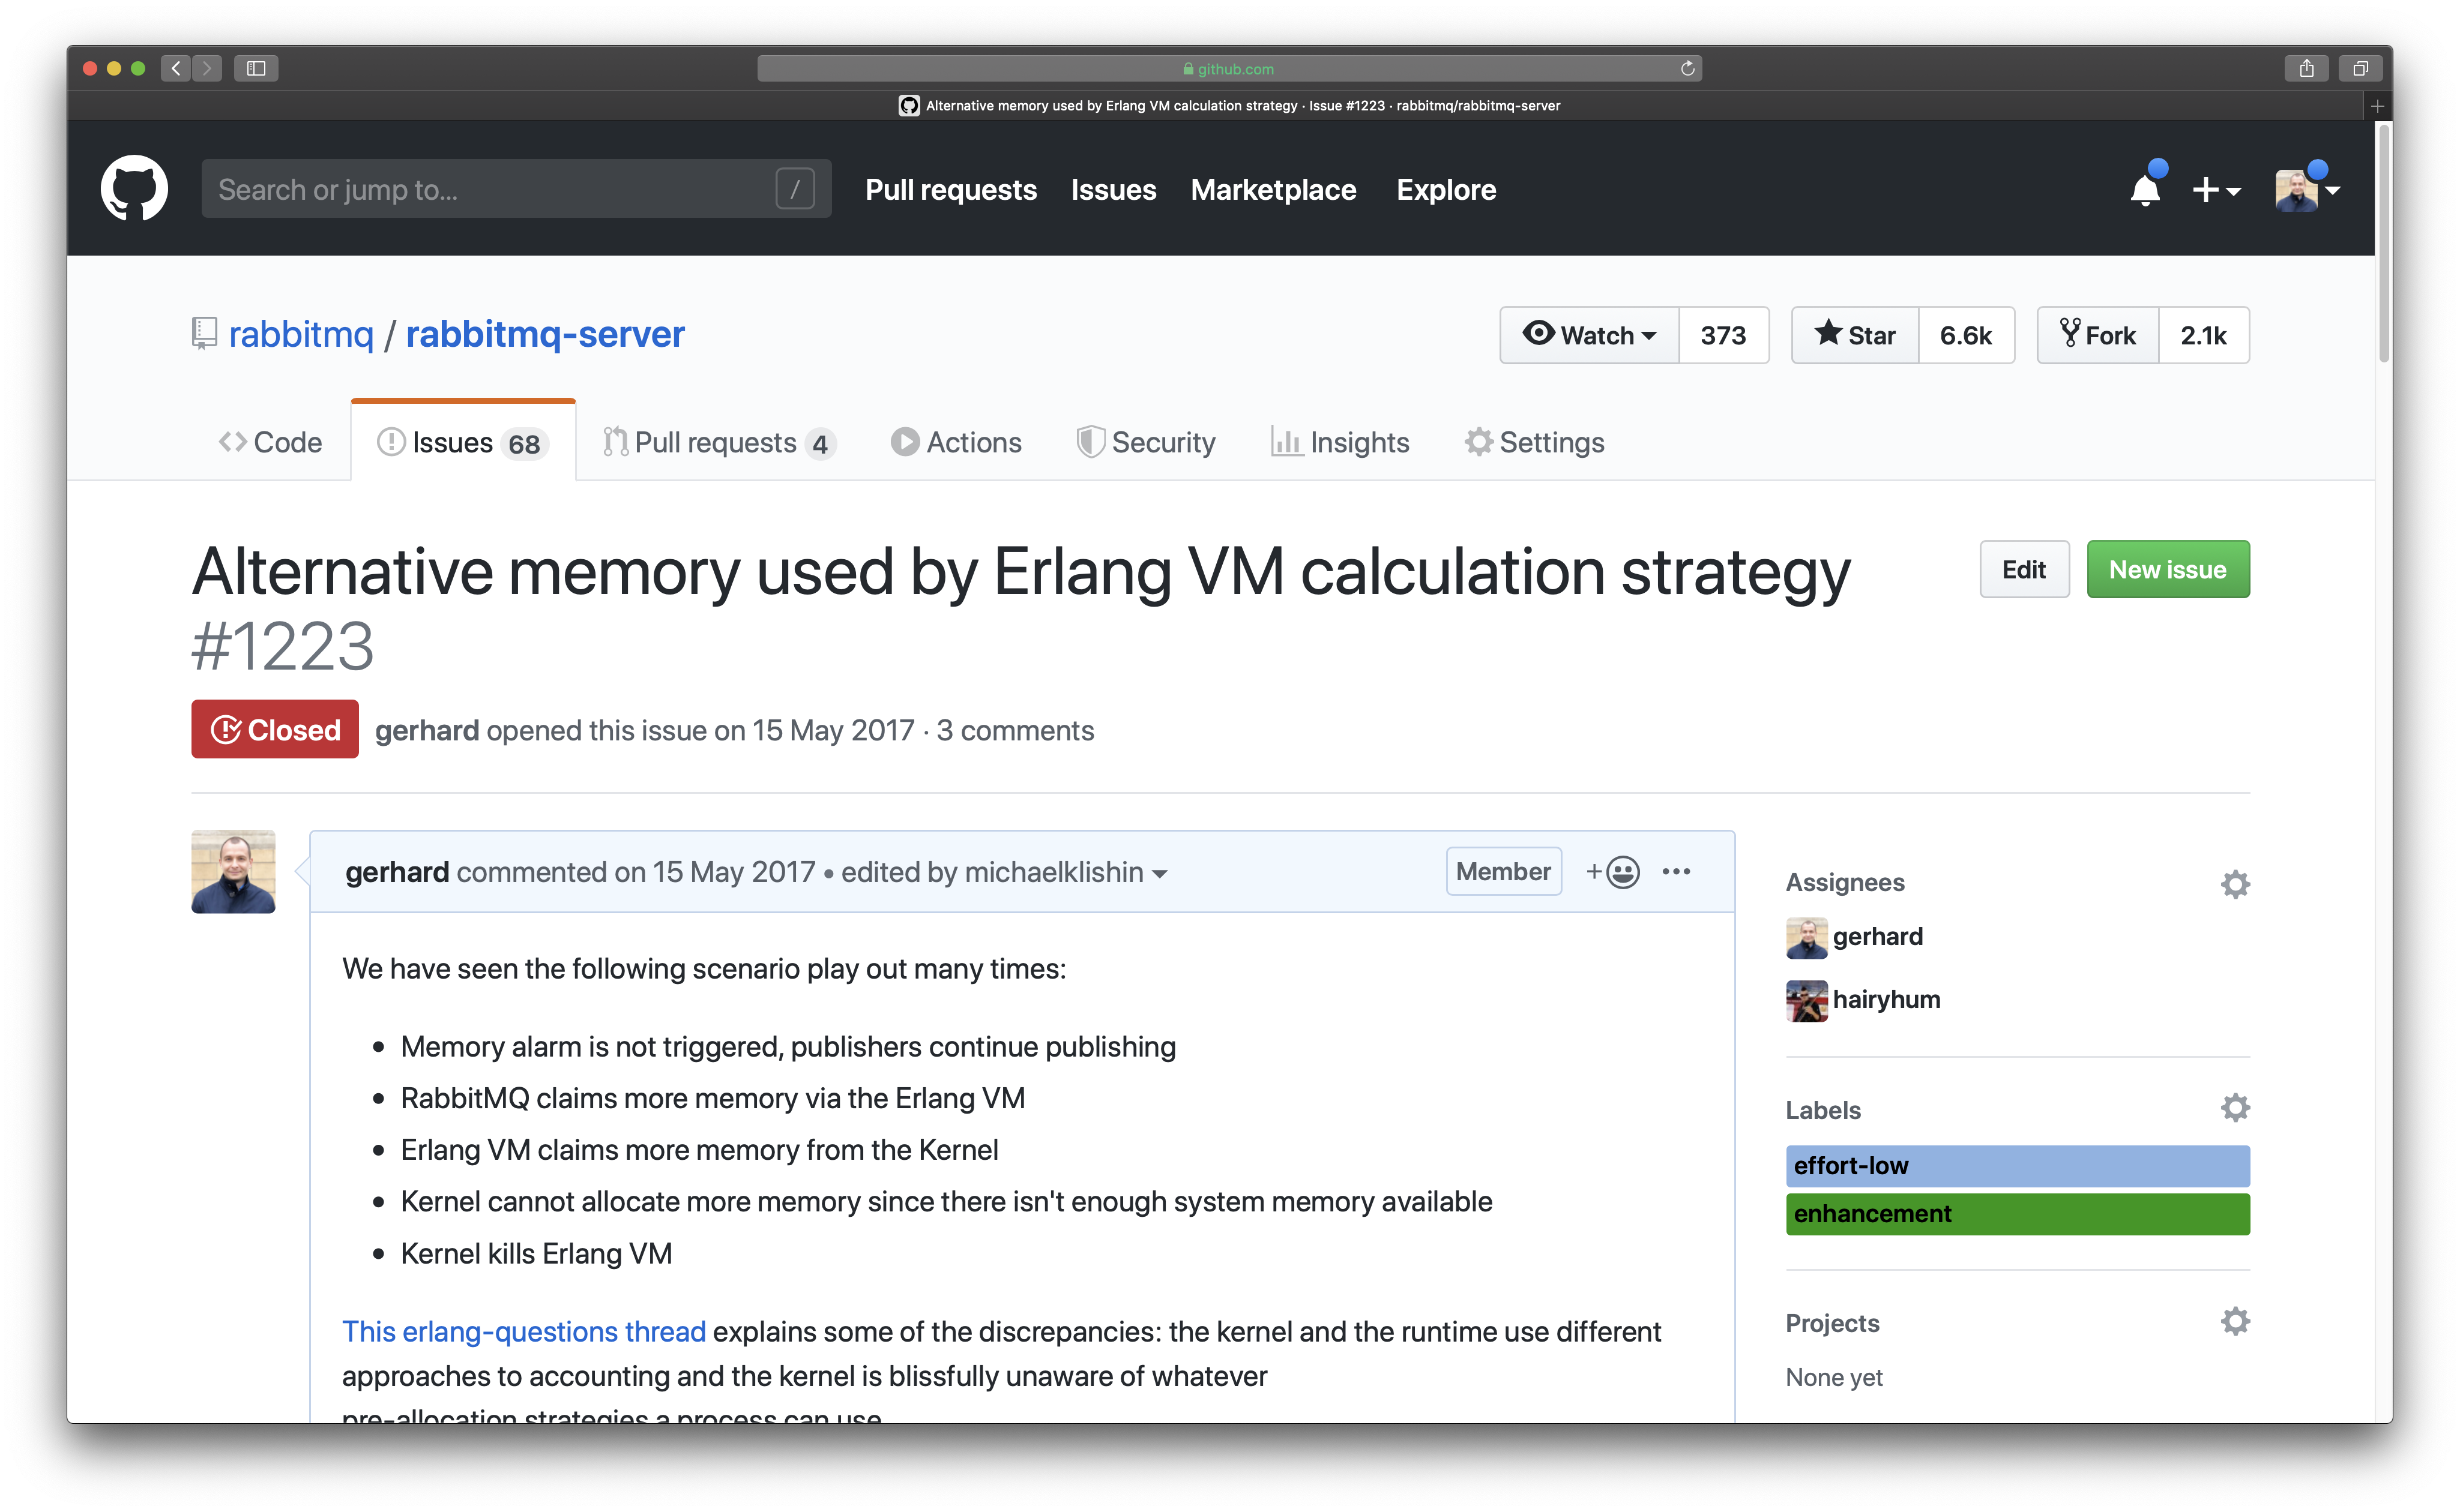Image resolution: width=2460 pixels, height=1512 pixels.
Task: Open the comment's three-dot options menu
Action: (x=1677, y=872)
